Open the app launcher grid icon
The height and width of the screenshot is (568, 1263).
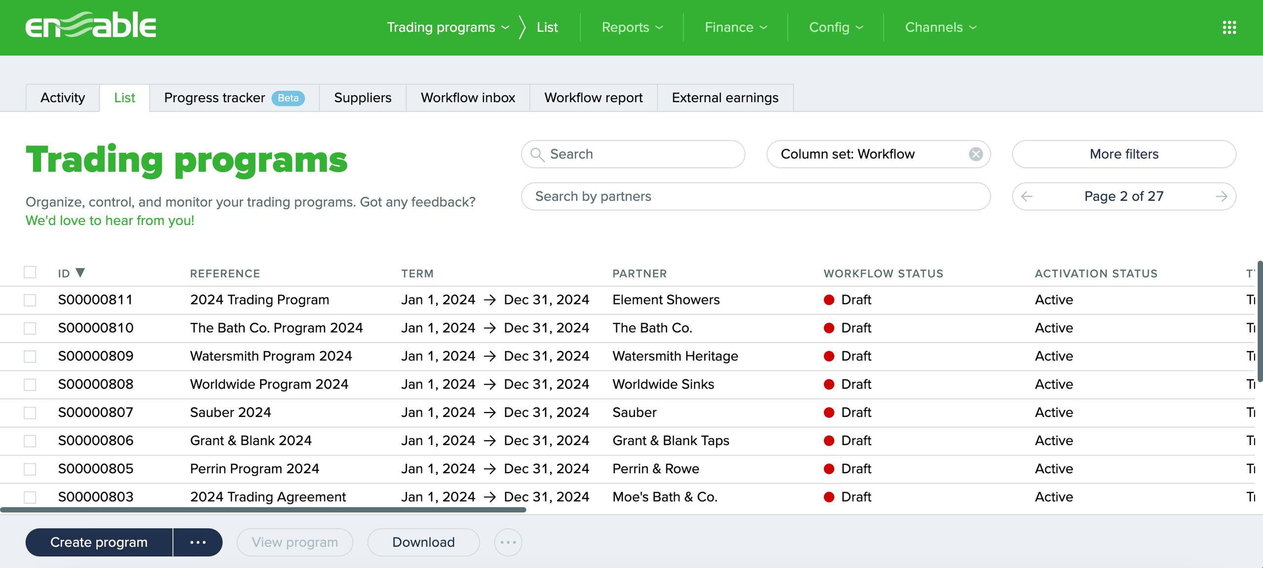point(1229,28)
